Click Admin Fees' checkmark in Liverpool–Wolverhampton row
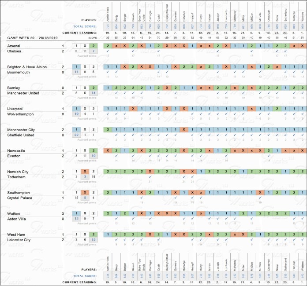307x286 pixels. pyautogui.click(x=108, y=114)
